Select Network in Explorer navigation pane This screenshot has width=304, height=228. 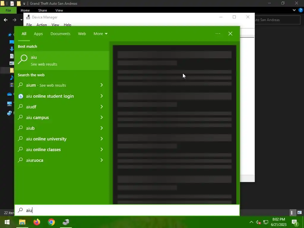point(9,113)
